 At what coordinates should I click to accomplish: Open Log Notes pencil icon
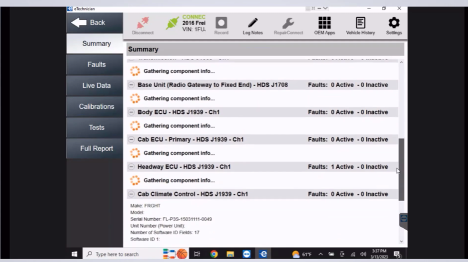tap(253, 26)
